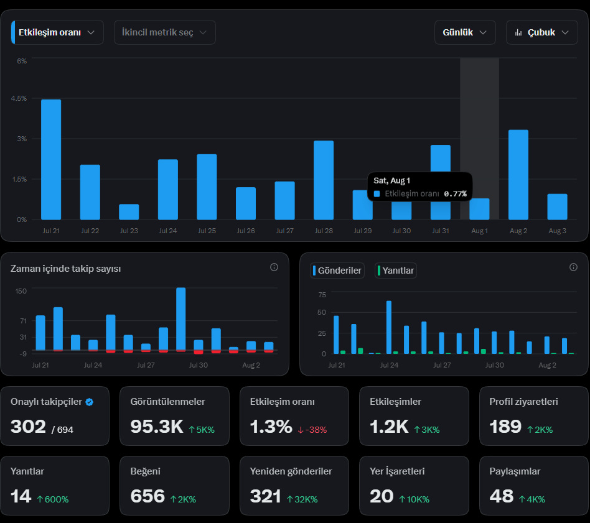Open the Çubuk chart type dropdown
Screen dimensions: 590x523
click(x=541, y=32)
